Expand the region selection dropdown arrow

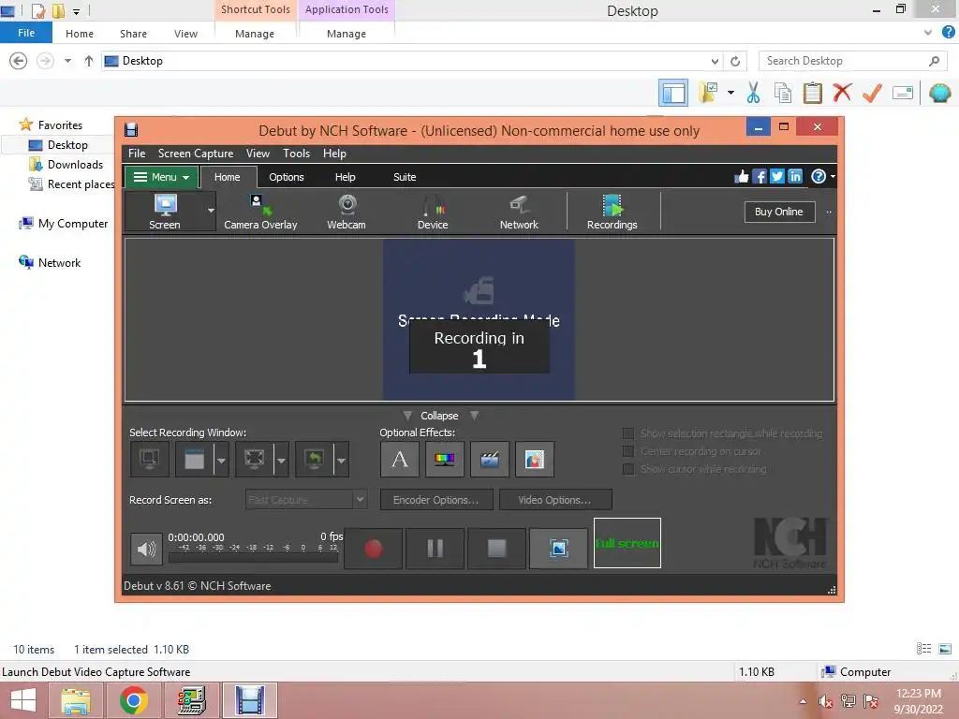[281, 460]
